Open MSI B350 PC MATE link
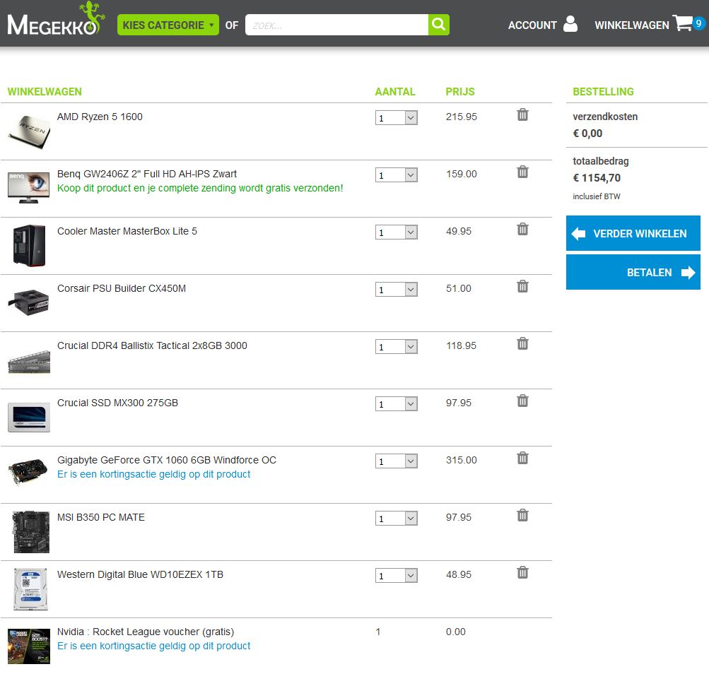Image resolution: width=709 pixels, height=686 pixels. click(101, 517)
